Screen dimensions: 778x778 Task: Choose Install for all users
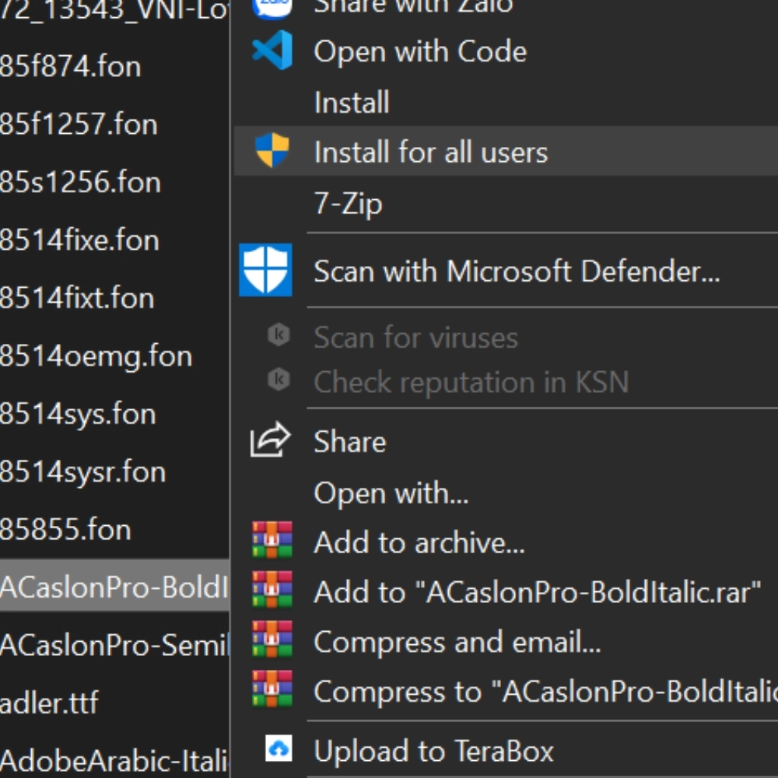point(506,152)
